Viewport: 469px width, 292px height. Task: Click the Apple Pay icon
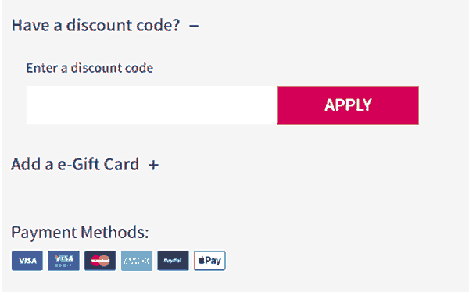click(209, 261)
